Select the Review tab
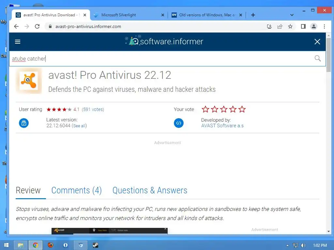 point(28,190)
